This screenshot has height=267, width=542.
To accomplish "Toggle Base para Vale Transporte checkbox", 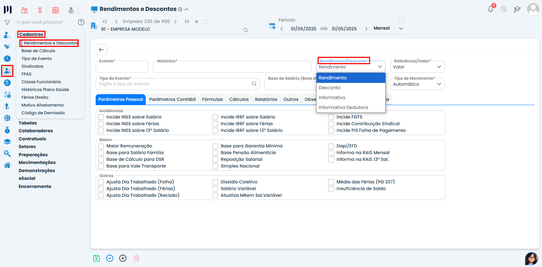I will [x=101, y=166].
